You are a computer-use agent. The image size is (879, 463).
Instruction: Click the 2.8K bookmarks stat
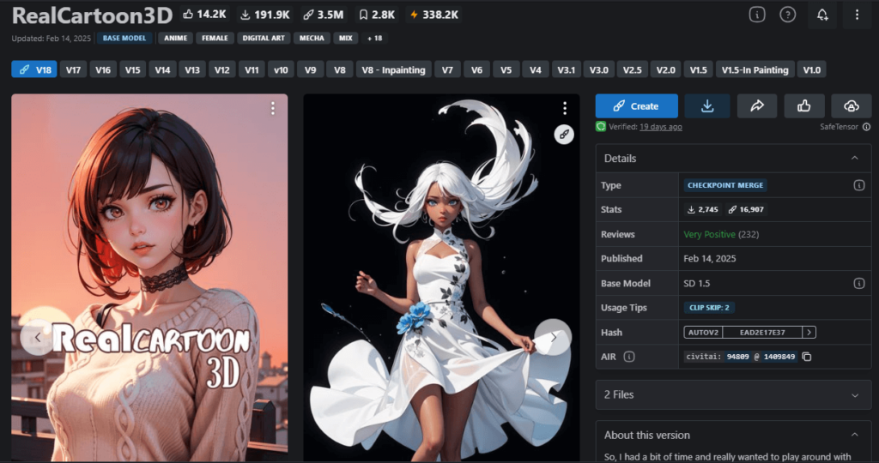(376, 15)
